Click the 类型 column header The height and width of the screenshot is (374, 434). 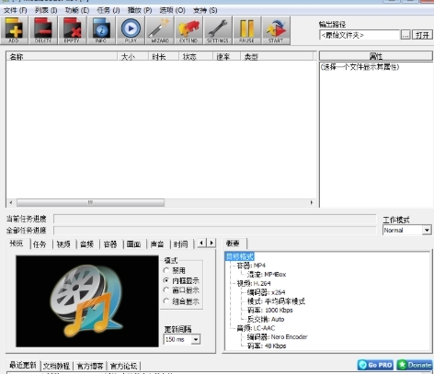pos(277,56)
